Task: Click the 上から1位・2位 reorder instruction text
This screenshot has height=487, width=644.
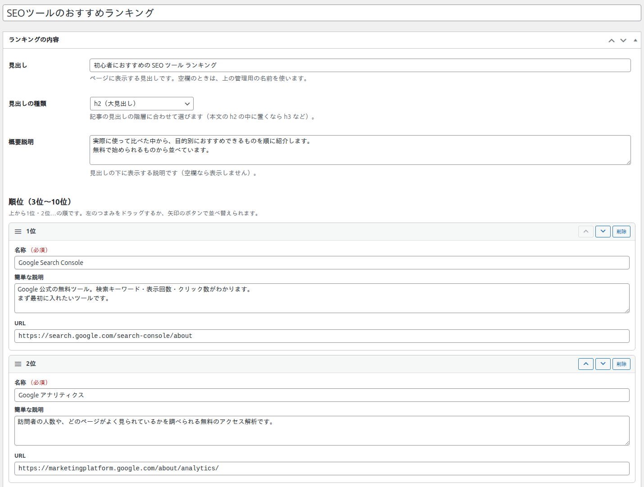Action: pos(135,213)
